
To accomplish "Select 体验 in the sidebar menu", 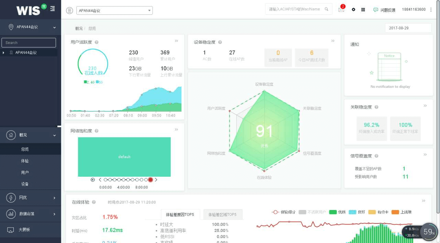I will click(x=25, y=161).
